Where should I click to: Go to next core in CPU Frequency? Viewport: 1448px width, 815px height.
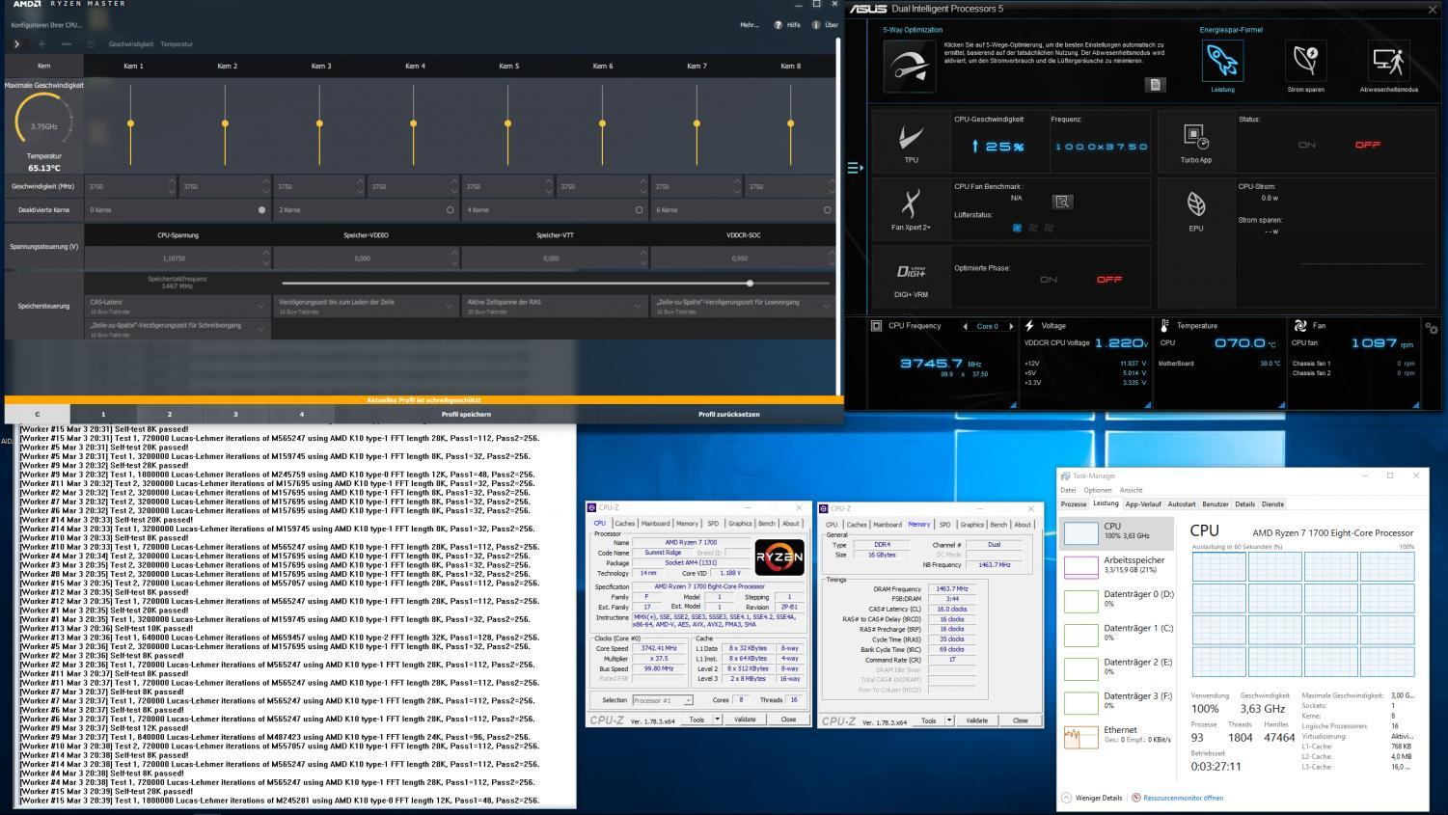pos(1011,326)
